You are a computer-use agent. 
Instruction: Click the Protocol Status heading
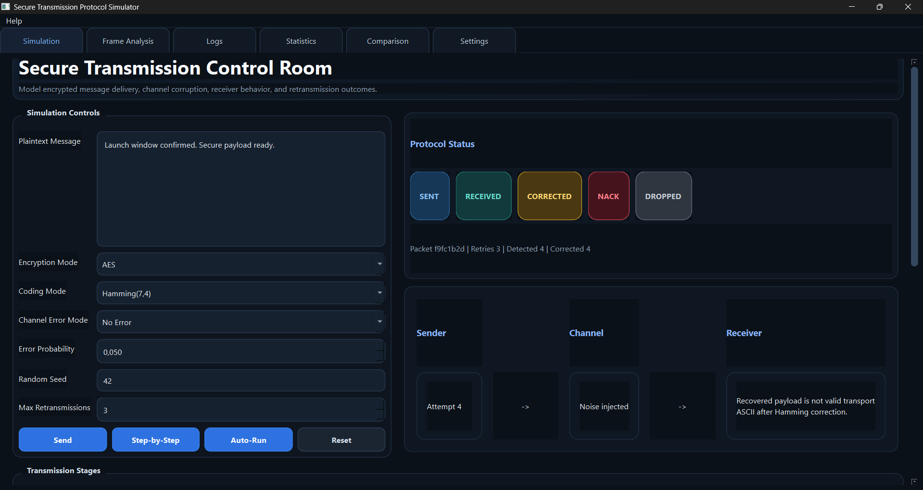tap(442, 144)
